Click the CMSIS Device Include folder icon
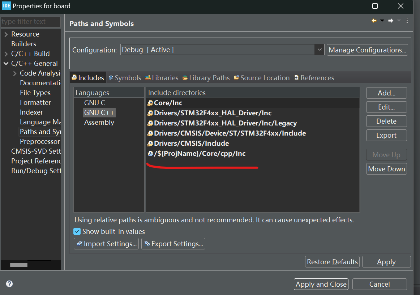 tap(150, 133)
